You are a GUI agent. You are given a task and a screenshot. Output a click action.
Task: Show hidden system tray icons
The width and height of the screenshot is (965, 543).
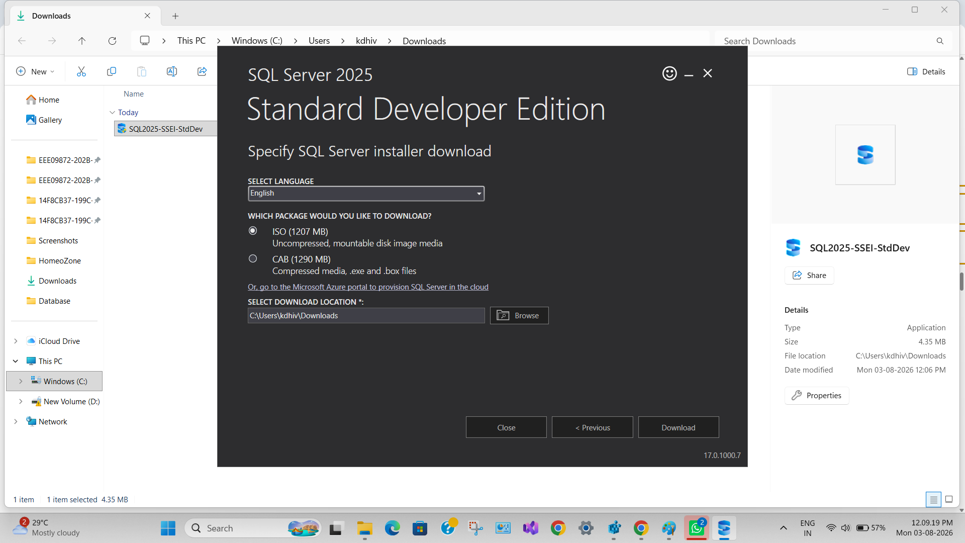coord(783,528)
